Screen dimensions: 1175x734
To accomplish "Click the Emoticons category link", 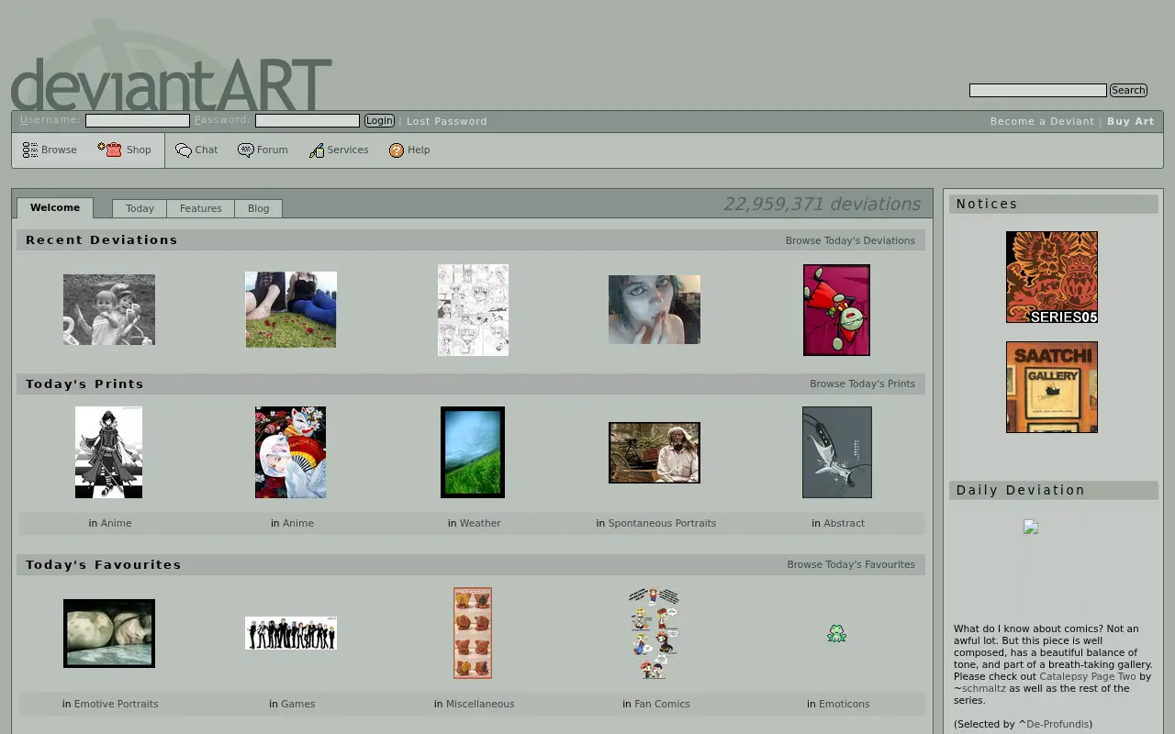I will pyautogui.click(x=844, y=704).
